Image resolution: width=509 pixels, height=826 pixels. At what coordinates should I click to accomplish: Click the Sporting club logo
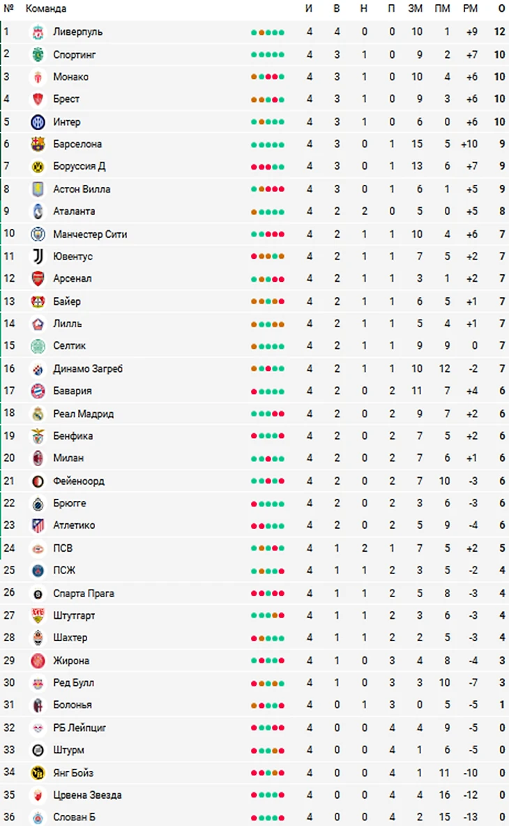pos(38,54)
